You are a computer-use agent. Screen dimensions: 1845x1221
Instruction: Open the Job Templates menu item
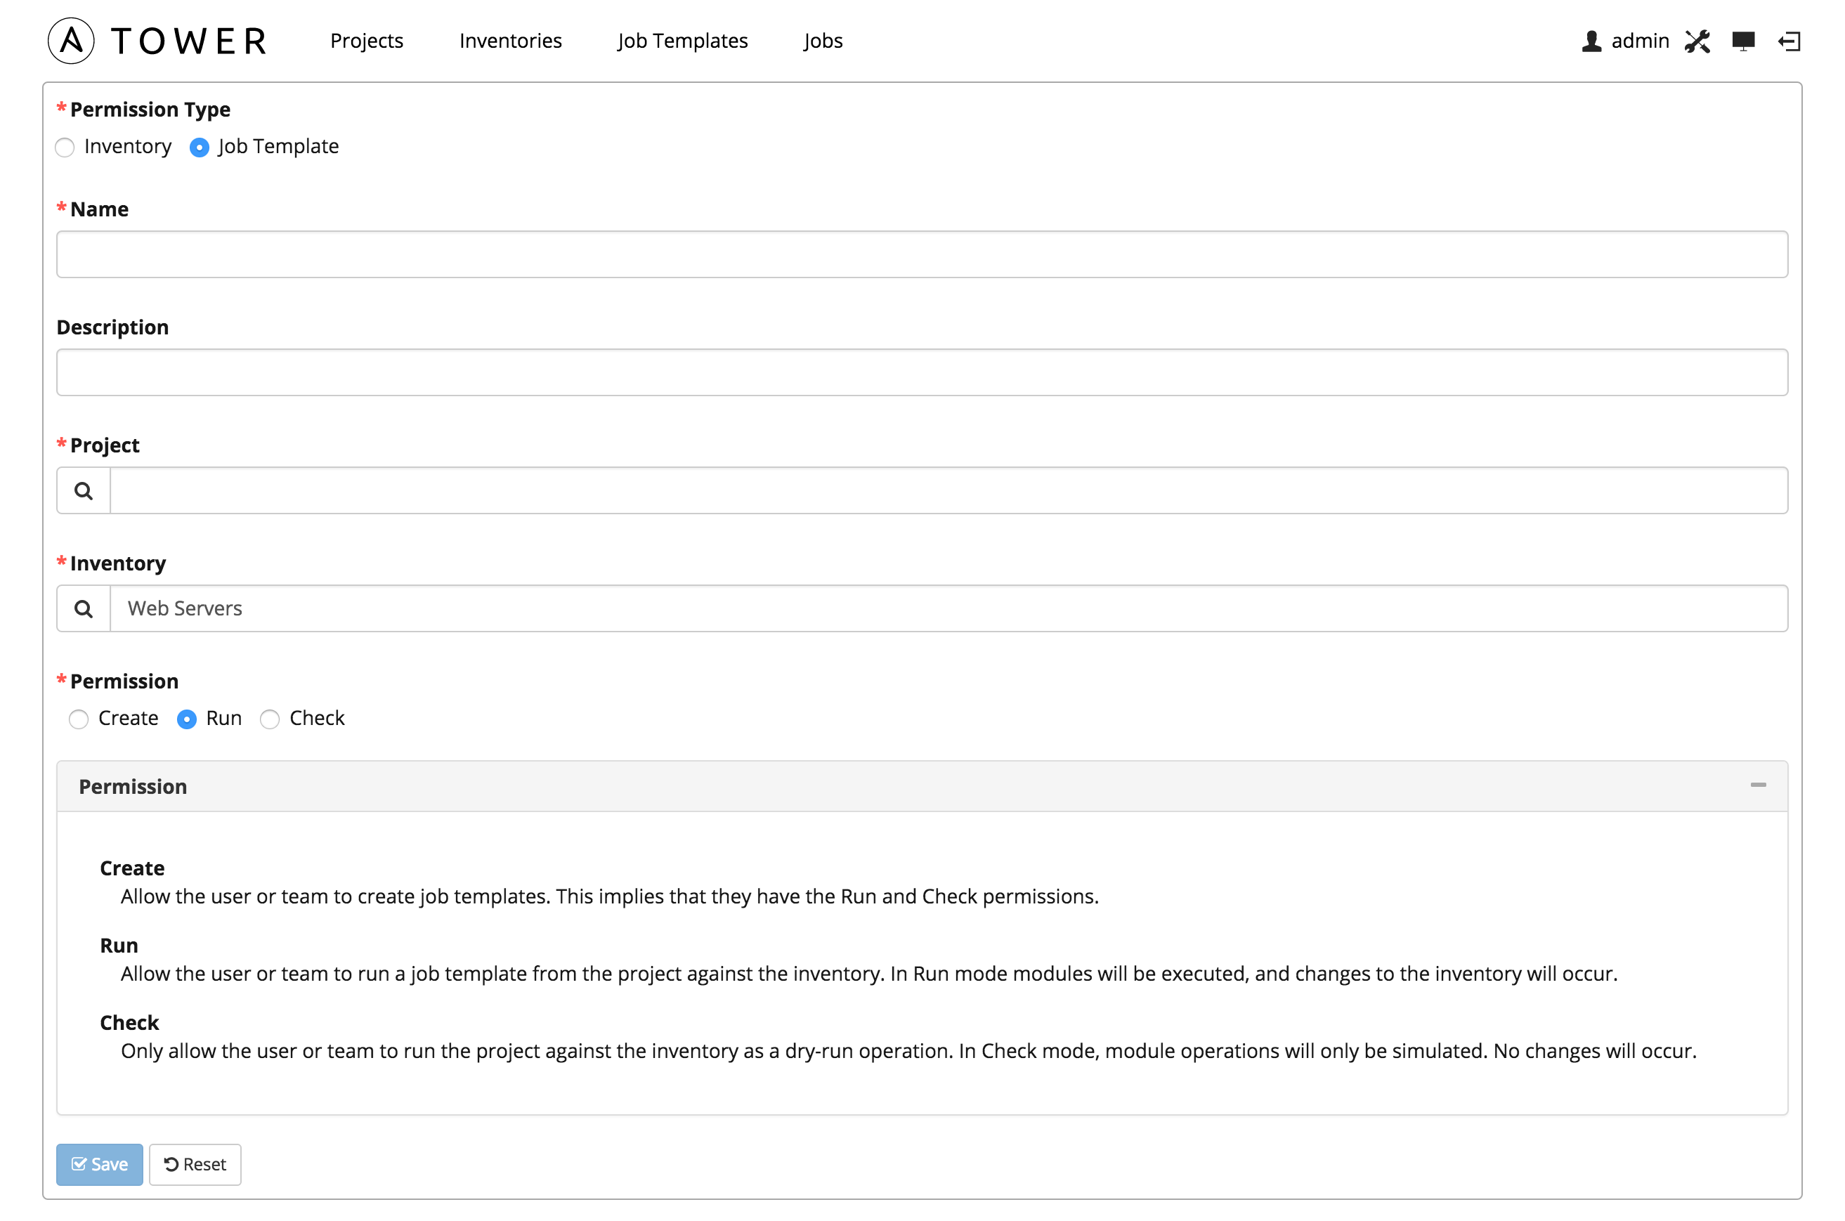[x=683, y=41]
